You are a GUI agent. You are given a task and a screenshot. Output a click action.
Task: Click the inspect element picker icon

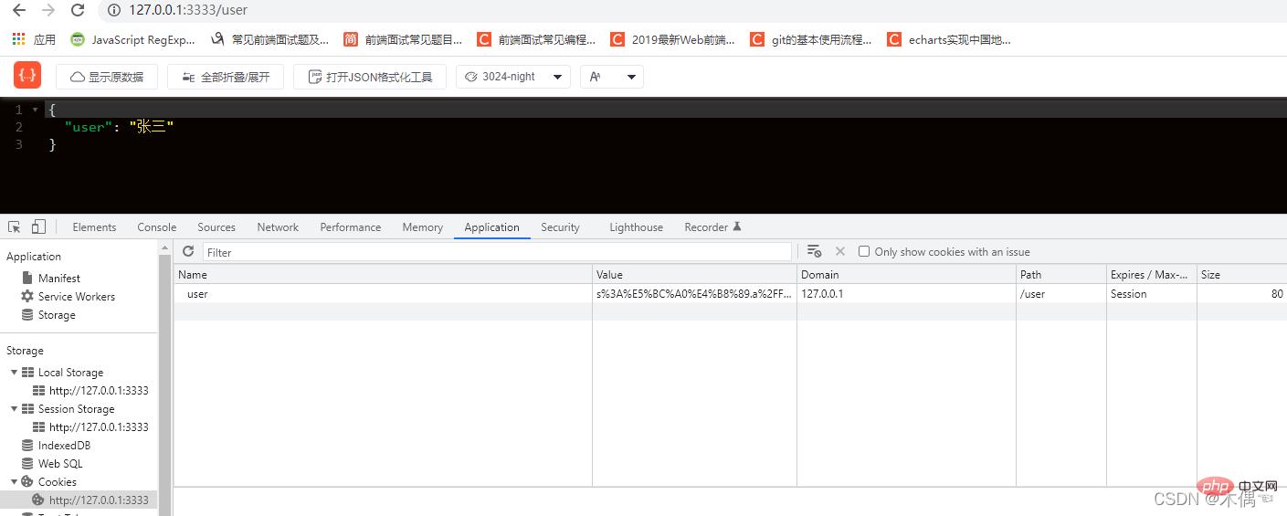[15, 227]
